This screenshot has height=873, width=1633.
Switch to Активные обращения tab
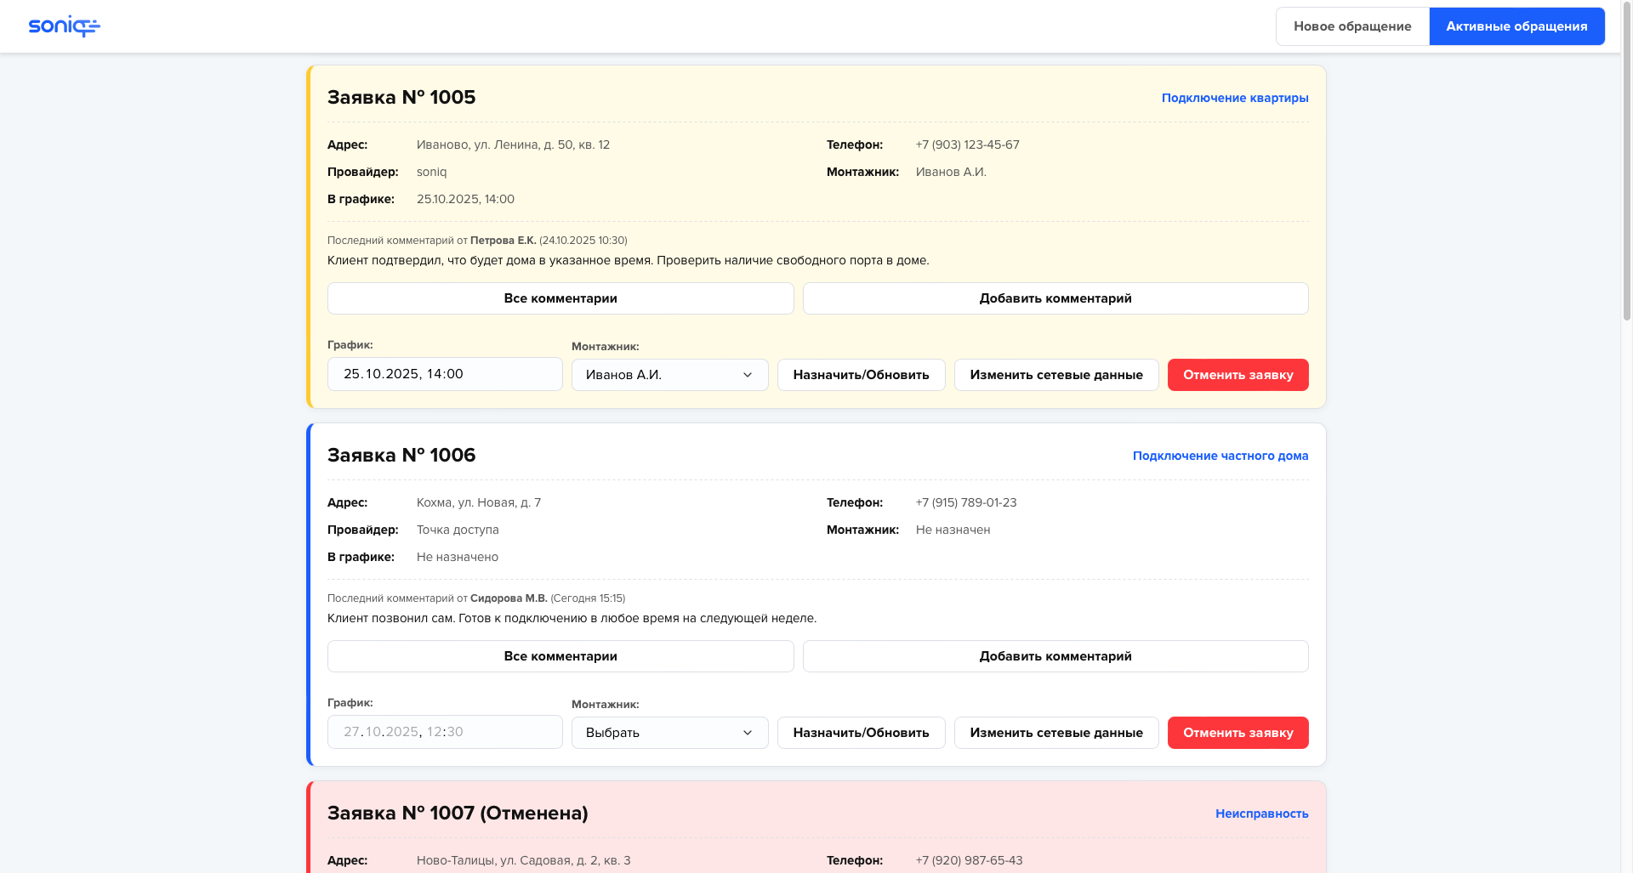(x=1516, y=26)
